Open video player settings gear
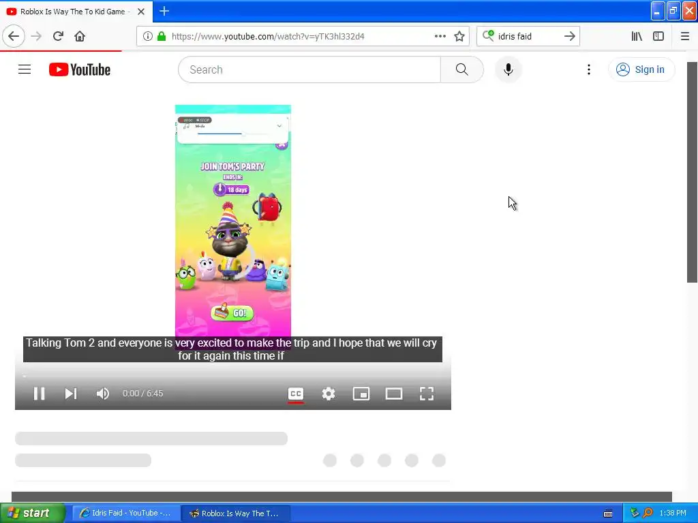Viewport: 698px width, 523px height. point(329,394)
